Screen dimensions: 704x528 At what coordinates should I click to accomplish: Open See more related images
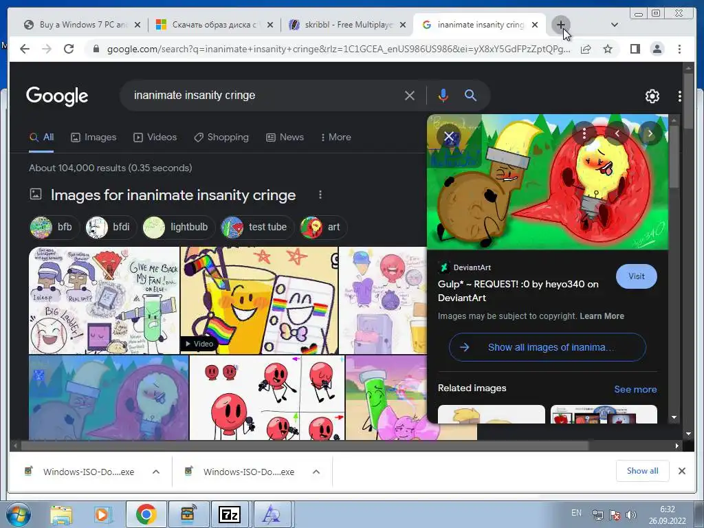635,389
